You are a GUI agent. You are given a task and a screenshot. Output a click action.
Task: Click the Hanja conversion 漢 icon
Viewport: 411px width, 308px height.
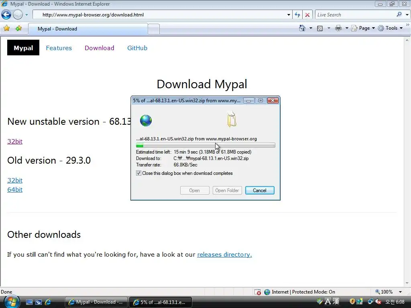pos(336,302)
